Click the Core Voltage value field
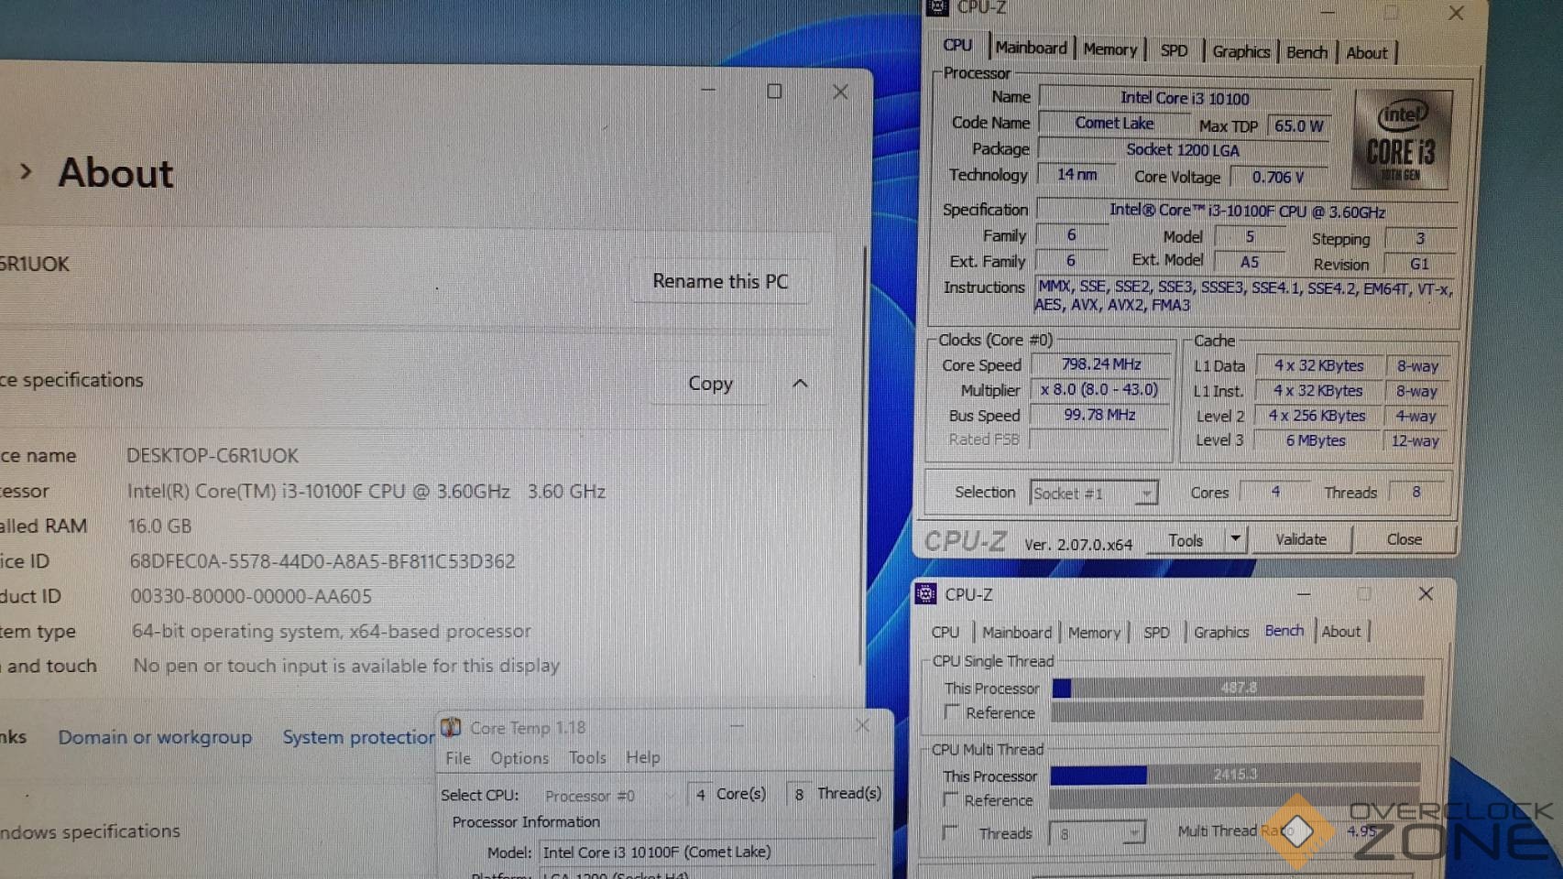This screenshot has height=879, width=1563. coord(1278,177)
